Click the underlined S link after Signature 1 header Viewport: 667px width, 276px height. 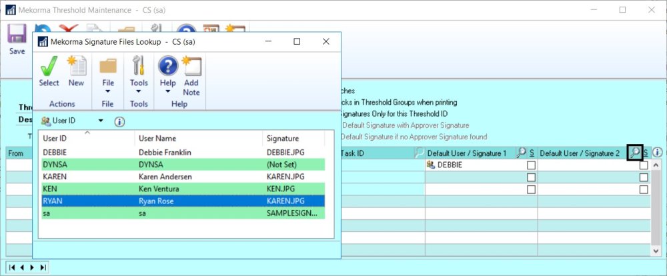pyautogui.click(x=532, y=153)
